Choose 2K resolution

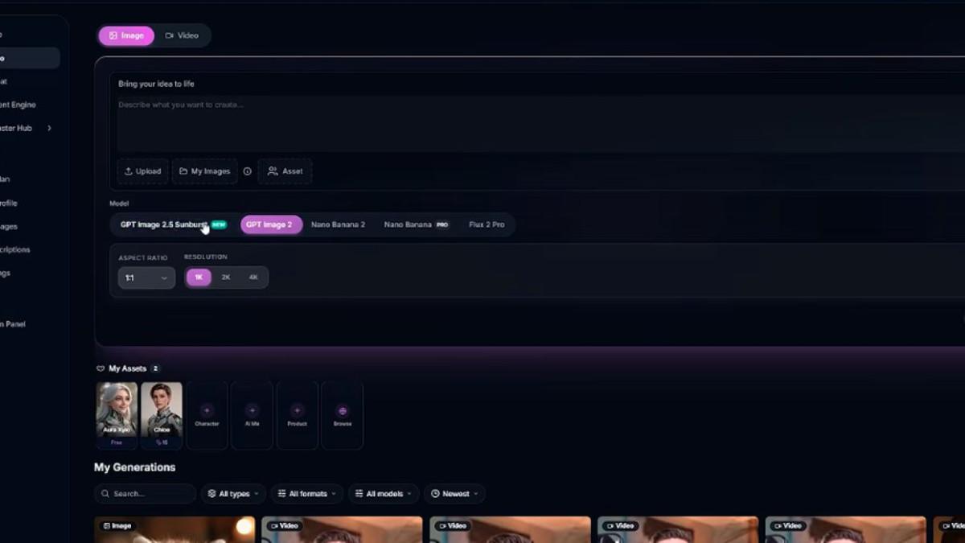click(x=226, y=278)
